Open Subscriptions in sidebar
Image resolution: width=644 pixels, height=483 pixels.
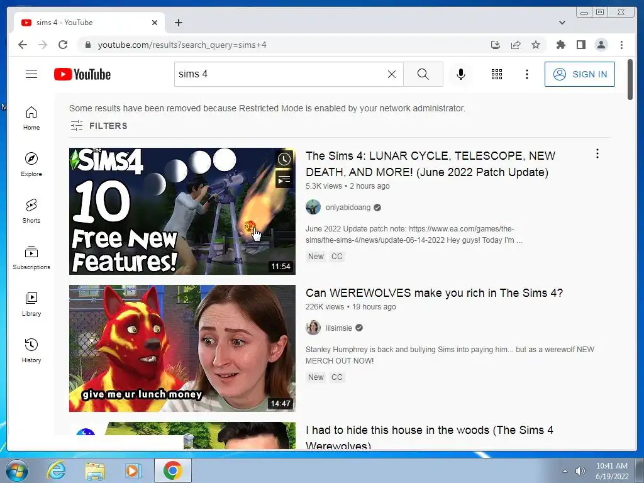coord(31,257)
